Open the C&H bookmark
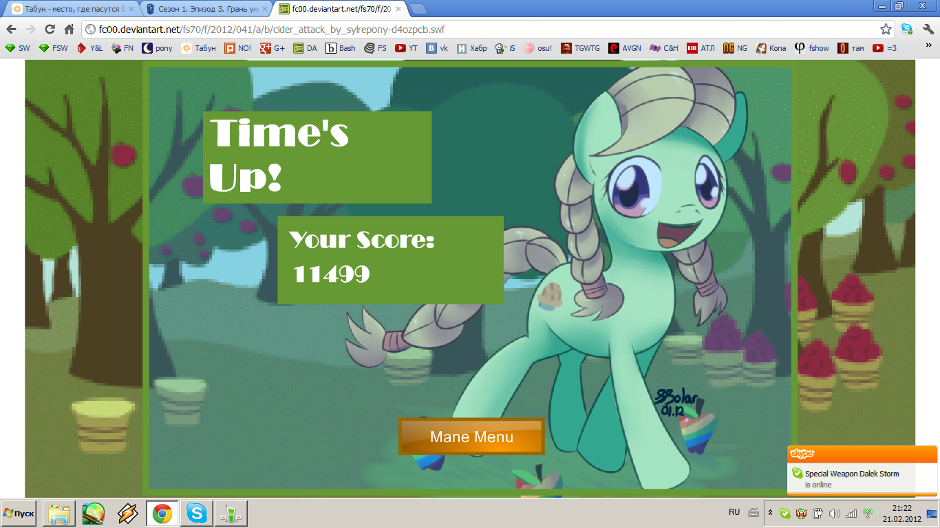 [663, 48]
